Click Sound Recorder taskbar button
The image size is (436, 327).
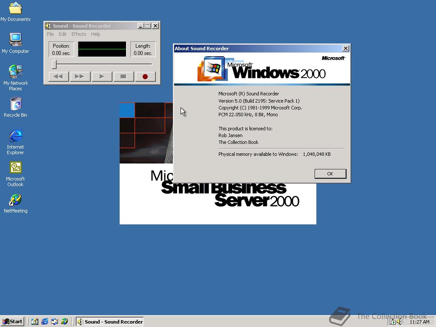coord(110,322)
